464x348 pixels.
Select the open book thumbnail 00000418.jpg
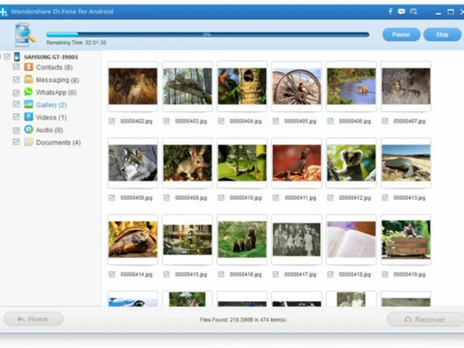(x=351, y=239)
